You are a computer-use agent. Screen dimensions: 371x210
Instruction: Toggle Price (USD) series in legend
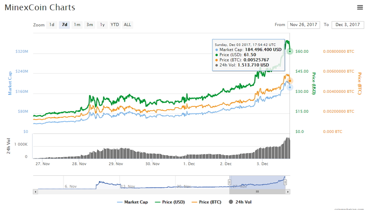pos(170,202)
